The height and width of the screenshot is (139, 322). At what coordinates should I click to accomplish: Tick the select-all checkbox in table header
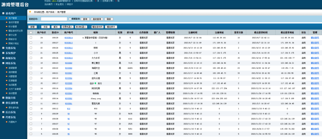31,32
